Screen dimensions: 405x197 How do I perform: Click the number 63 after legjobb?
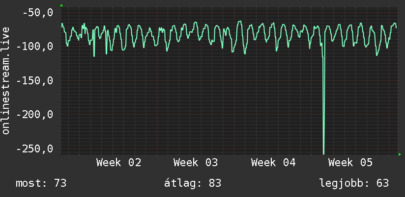382,183
